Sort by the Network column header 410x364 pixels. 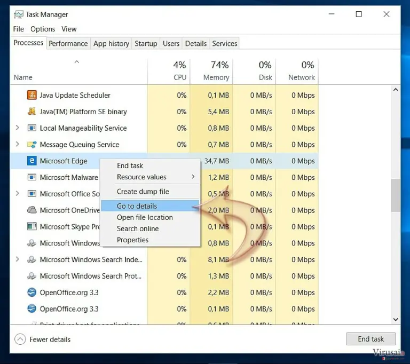pyautogui.click(x=297, y=71)
